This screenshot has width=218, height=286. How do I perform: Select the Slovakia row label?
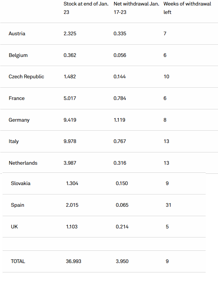(x=21, y=183)
